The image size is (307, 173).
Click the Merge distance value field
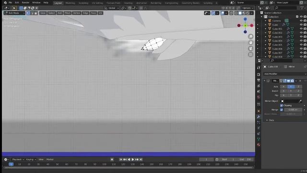293,110
